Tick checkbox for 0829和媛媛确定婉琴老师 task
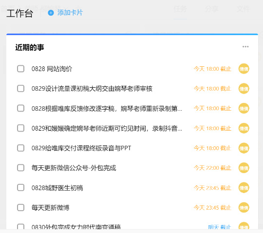 [20, 128]
